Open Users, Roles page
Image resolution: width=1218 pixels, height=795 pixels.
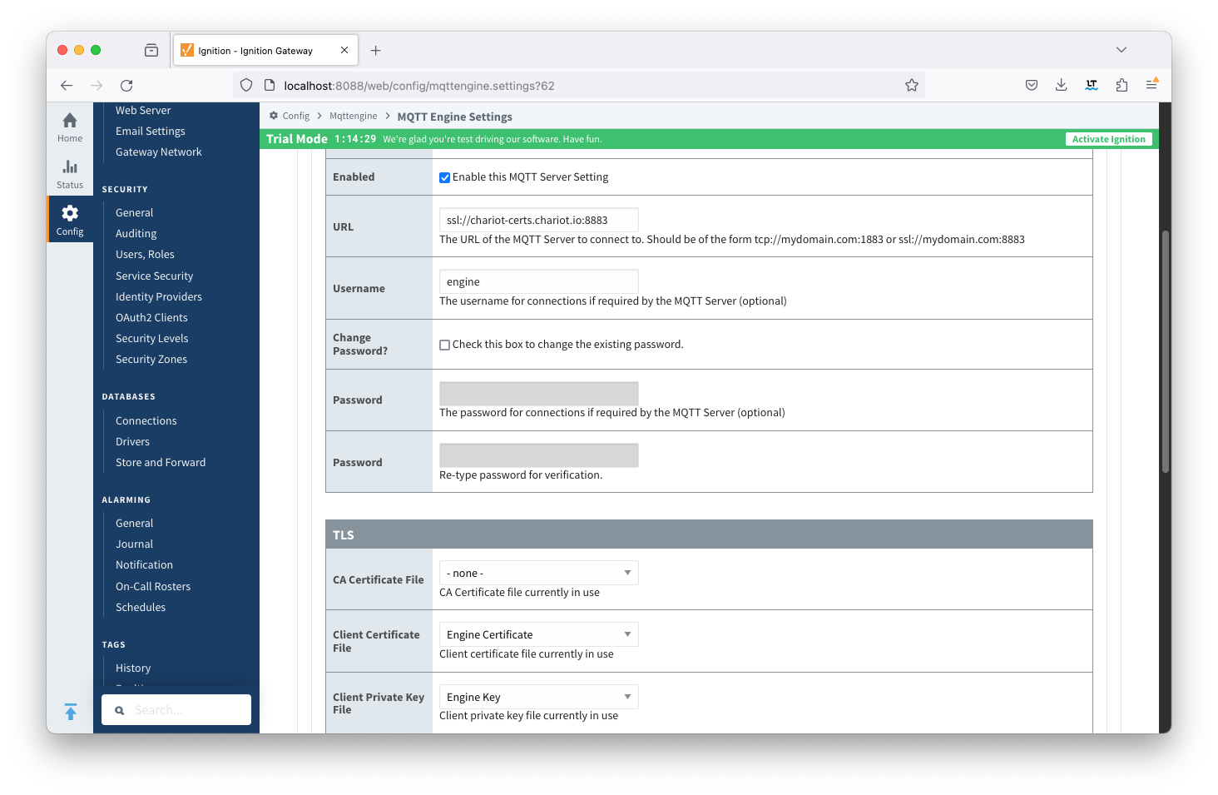coord(145,254)
